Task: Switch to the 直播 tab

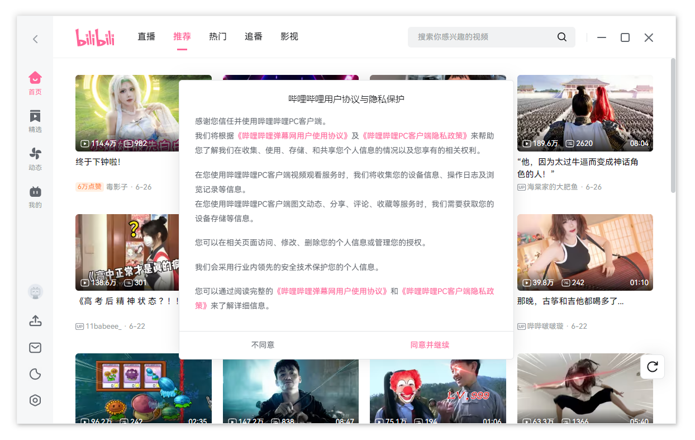Action: point(146,36)
